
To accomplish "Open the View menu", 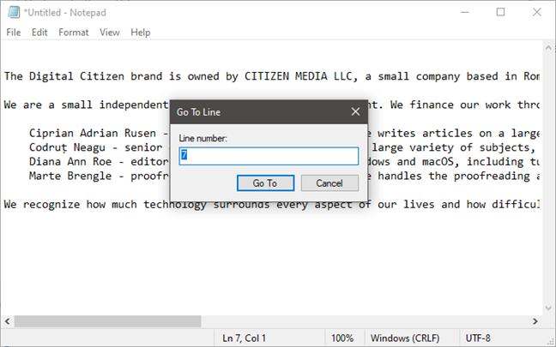I will tap(110, 33).
